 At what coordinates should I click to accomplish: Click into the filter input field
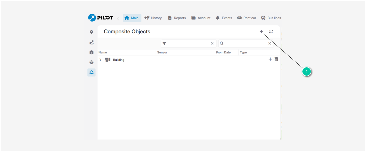pos(188,44)
